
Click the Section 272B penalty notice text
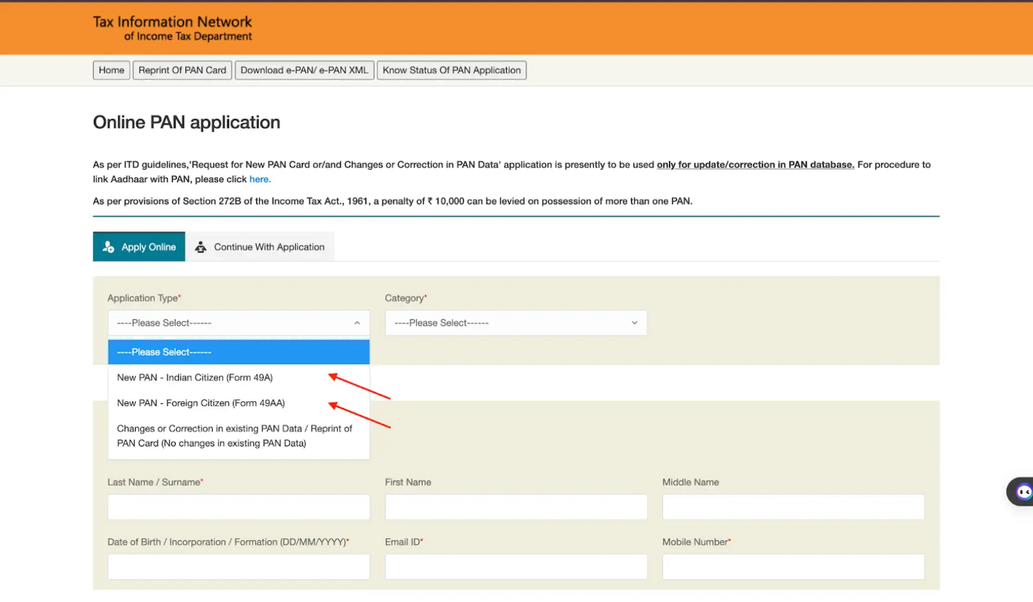click(x=392, y=201)
